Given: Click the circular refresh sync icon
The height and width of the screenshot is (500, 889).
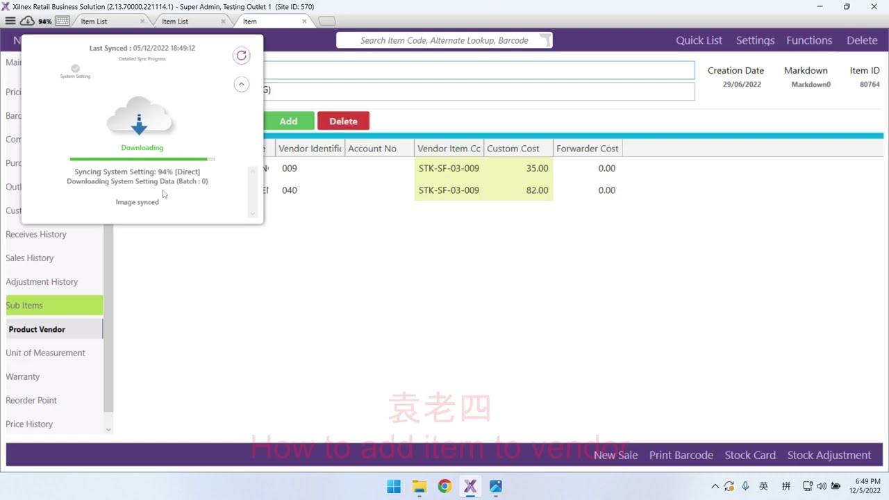Looking at the screenshot, I should click(241, 56).
